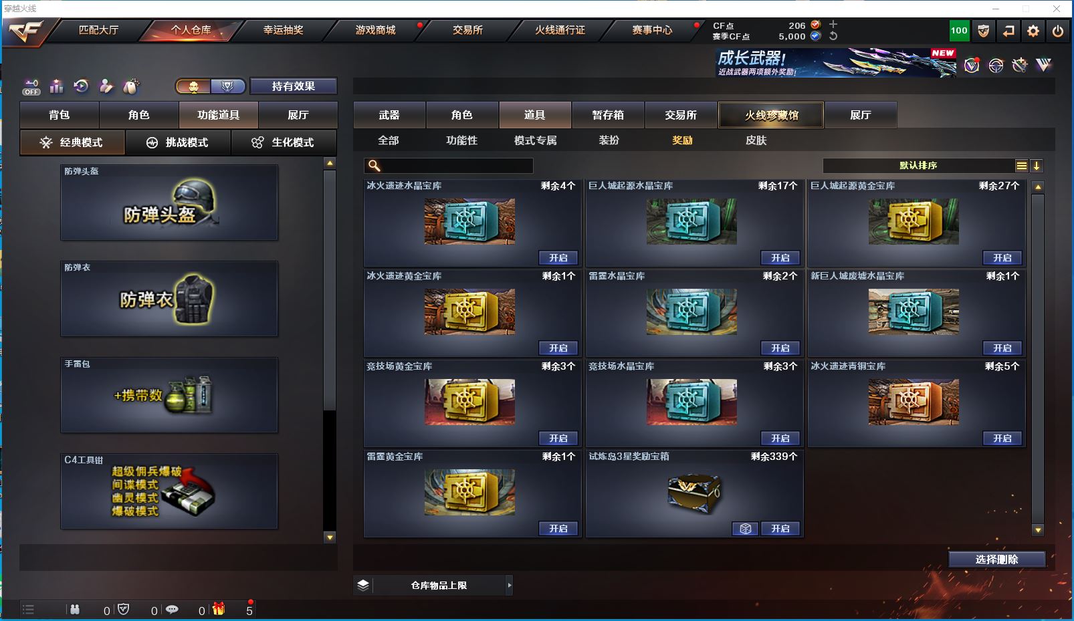
Task: Click the orange return arrow icon
Action: pyautogui.click(x=1008, y=31)
